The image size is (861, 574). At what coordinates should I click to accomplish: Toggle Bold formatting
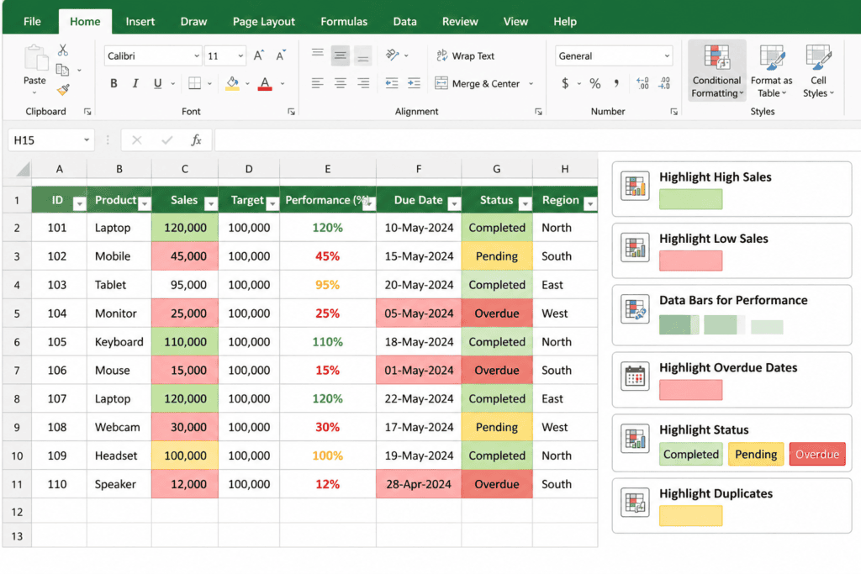(114, 83)
